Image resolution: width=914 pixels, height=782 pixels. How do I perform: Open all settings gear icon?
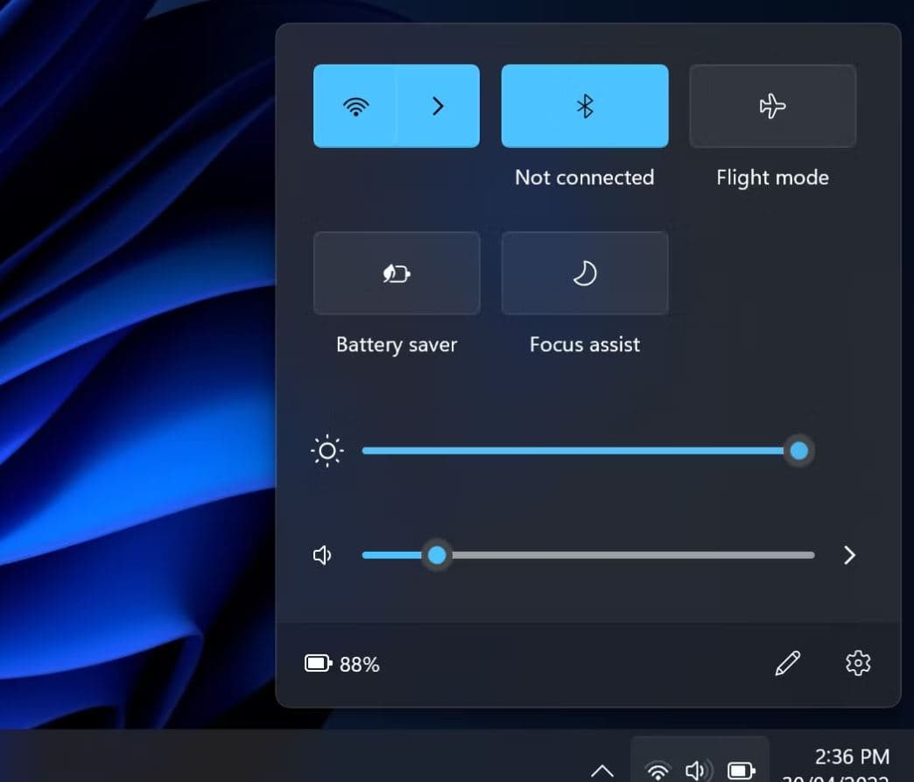click(x=857, y=664)
